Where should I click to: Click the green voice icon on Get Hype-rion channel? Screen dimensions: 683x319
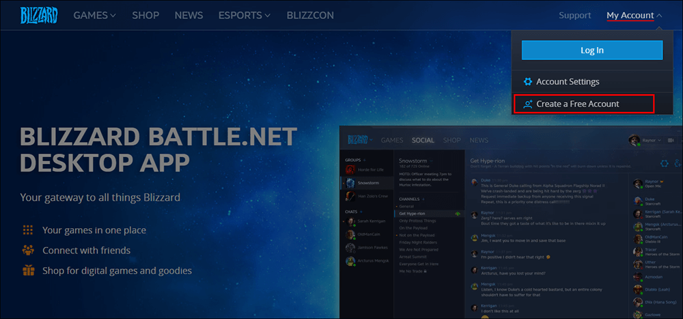point(458,214)
